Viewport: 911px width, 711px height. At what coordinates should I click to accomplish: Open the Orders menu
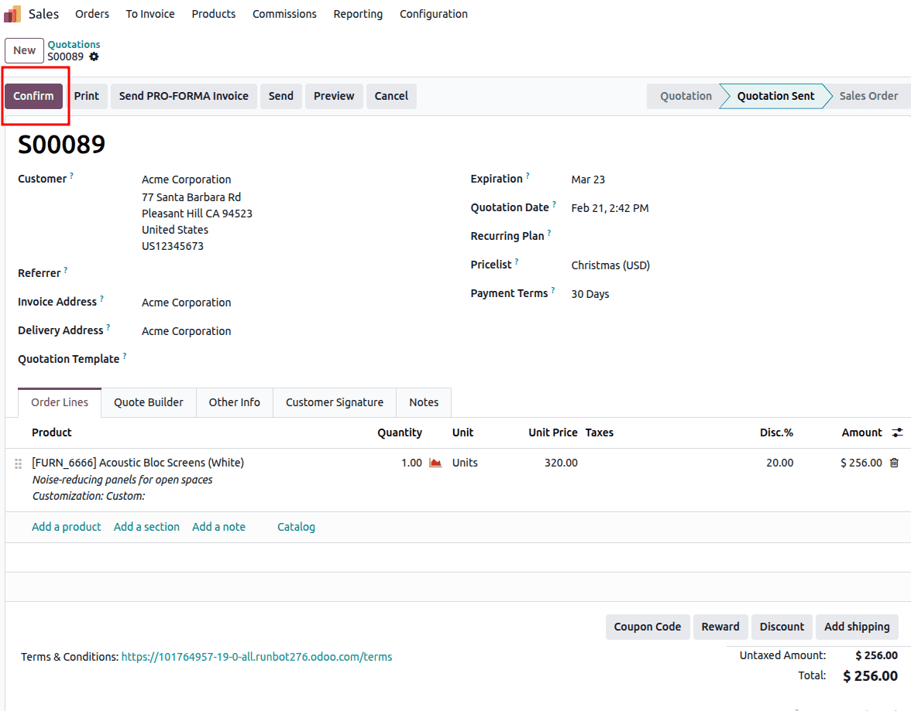tap(91, 14)
